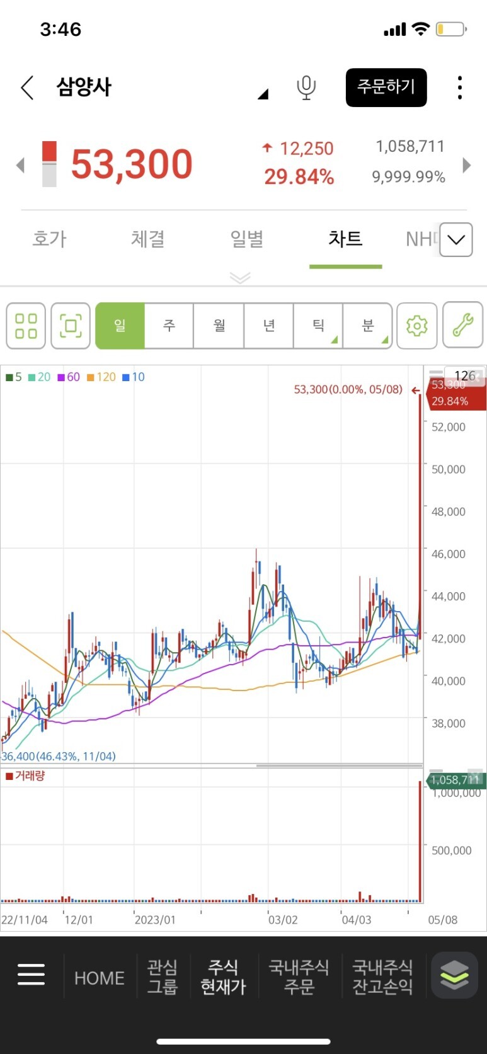Image resolution: width=487 pixels, height=1054 pixels.
Task: Tap the current price 53,300
Action: pyautogui.click(x=132, y=164)
